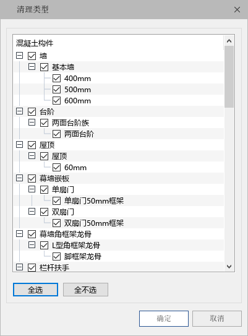Click the 全不选 button

pyautogui.click(x=85, y=290)
